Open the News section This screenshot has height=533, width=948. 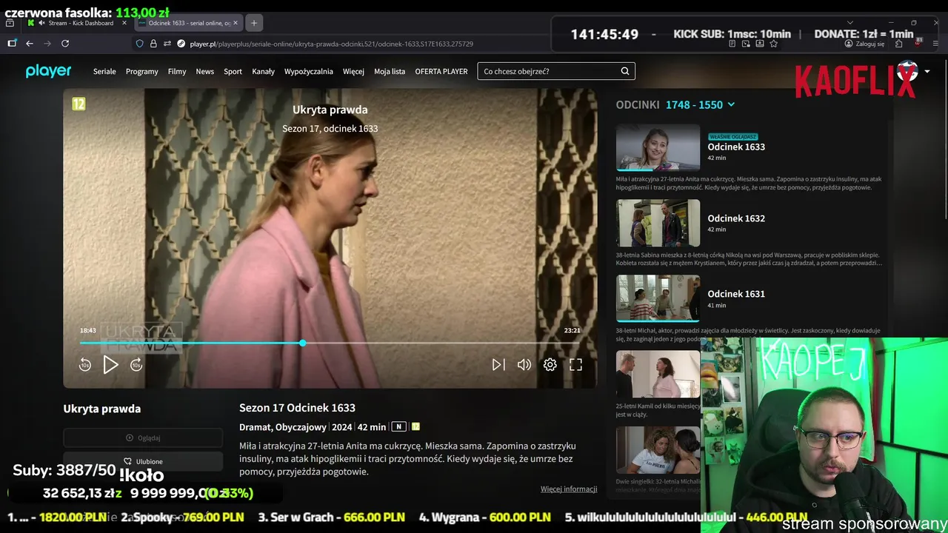click(x=205, y=72)
